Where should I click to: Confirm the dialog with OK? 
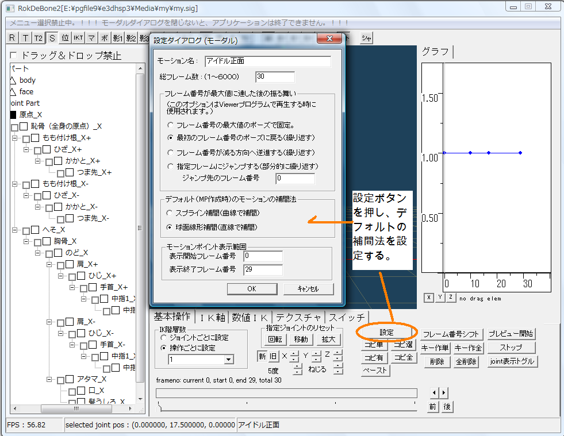click(x=251, y=288)
